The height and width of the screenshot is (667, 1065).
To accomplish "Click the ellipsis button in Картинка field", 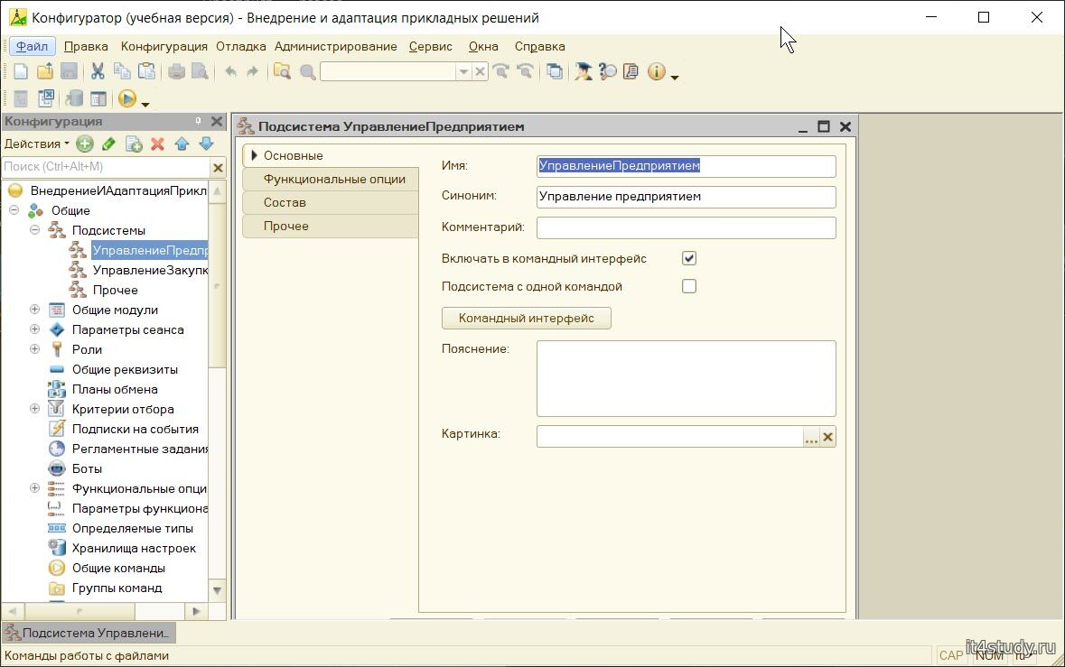I will [x=810, y=438].
